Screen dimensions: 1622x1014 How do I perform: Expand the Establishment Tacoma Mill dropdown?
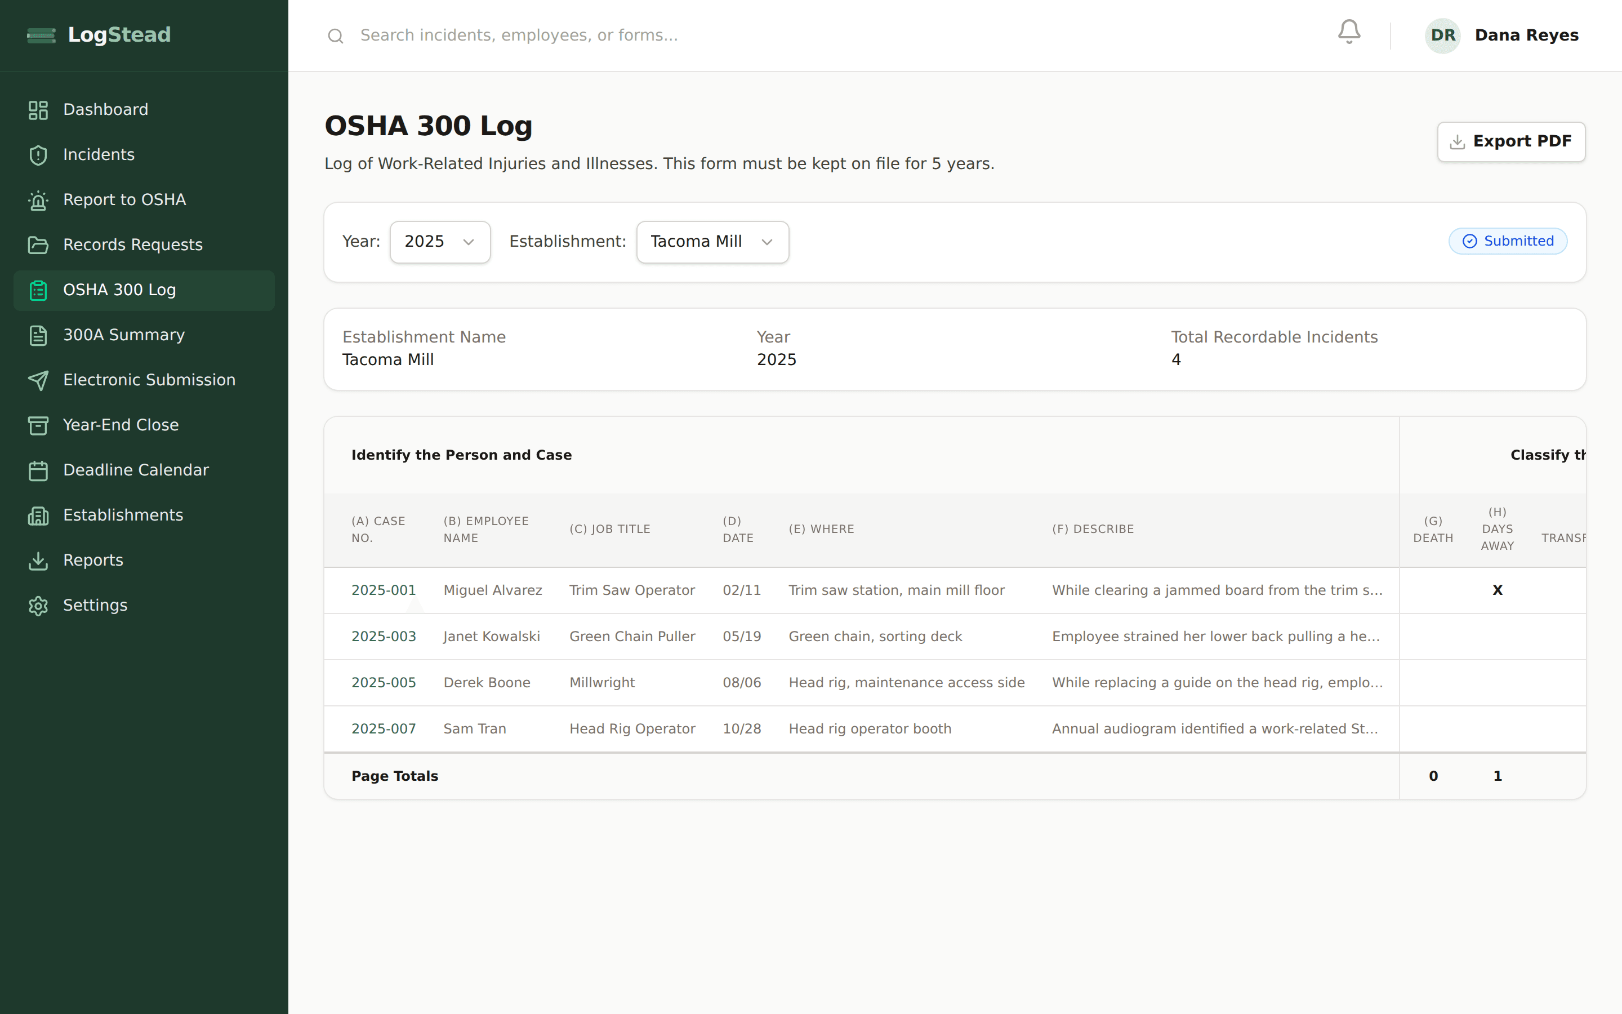coord(712,242)
